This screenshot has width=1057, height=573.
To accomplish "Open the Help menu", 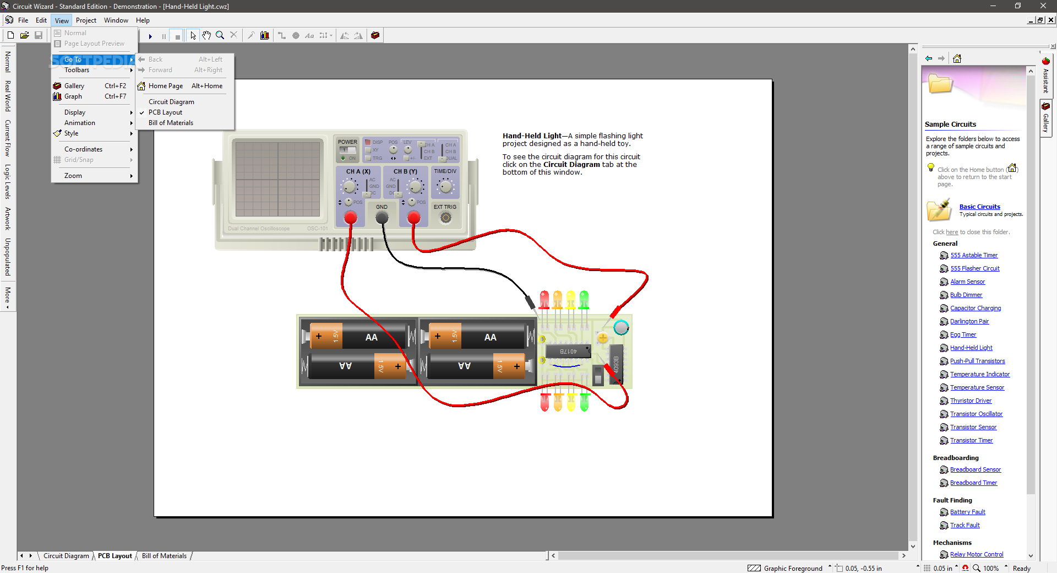I will (x=143, y=20).
